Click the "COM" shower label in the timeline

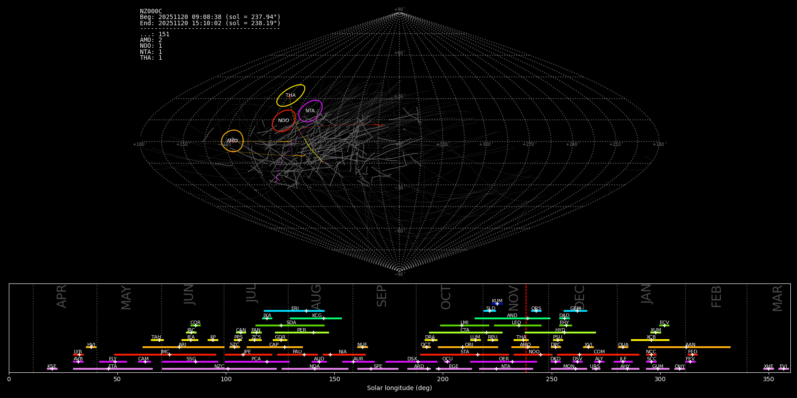pyautogui.click(x=600, y=352)
